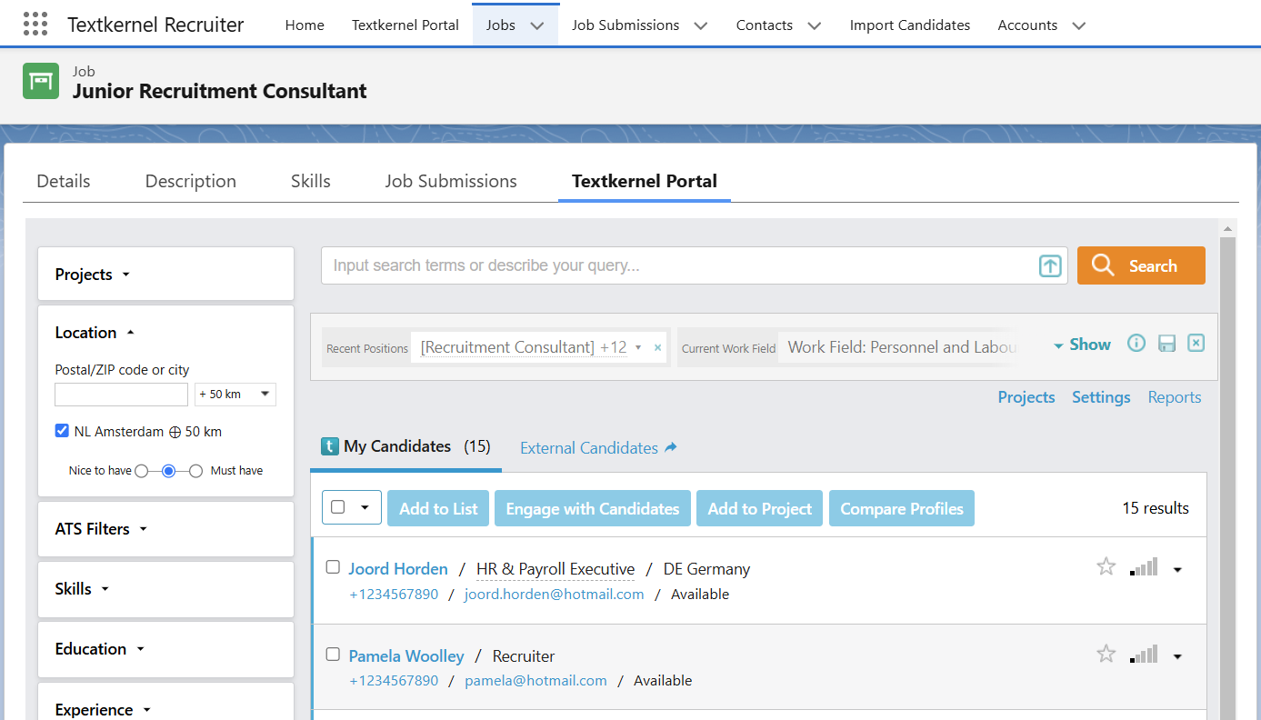Click the upload query icon in search box
The height and width of the screenshot is (720, 1261).
coord(1050,266)
